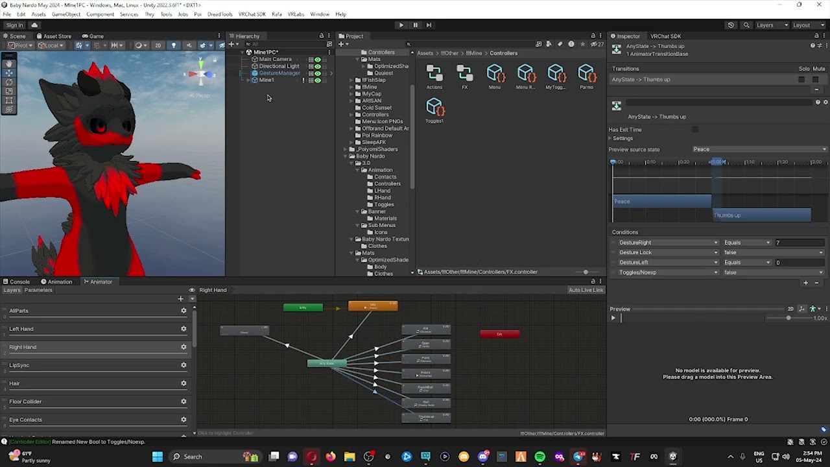Toggle Solo checkbox for AnyState transition
The image size is (830, 467).
click(801, 80)
